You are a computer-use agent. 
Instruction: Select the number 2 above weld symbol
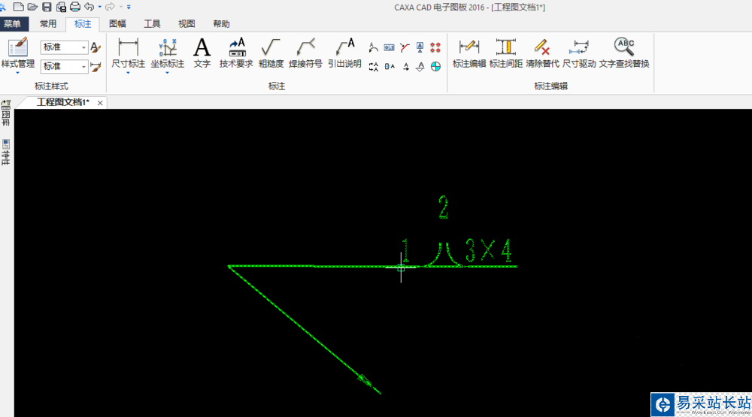pyautogui.click(x=444, y=207)
